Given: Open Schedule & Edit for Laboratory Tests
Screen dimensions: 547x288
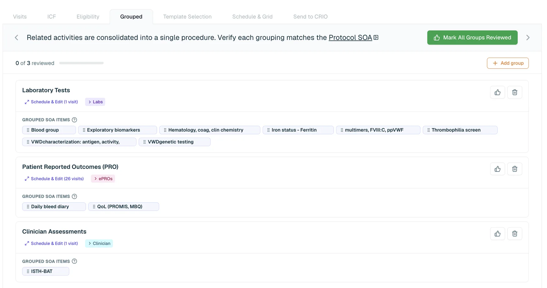Looking at the screenshot, I should (51, 102).
